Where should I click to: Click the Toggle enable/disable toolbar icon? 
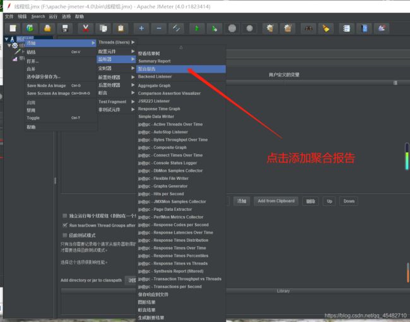(176, 28)
